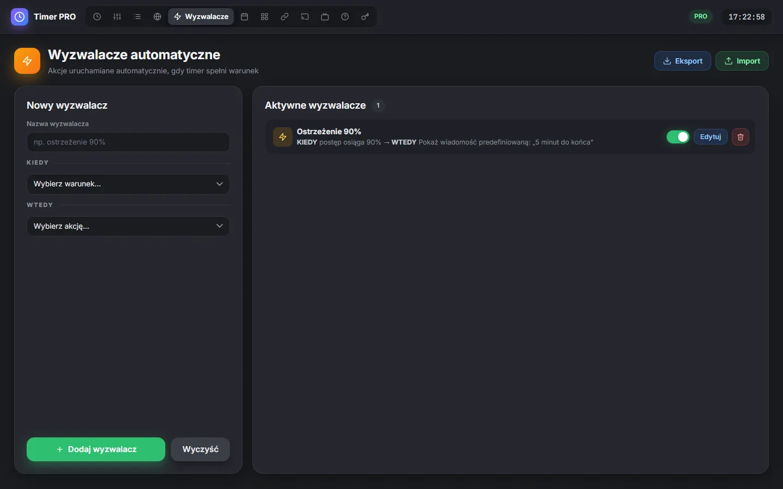This screenshot has width=783, height=489.
Task: Click the Import button
Action: 742,61
